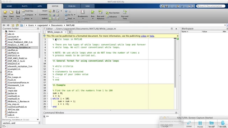Insert a section using the first Insert icon
Viewport: 228px width, 128px height.
click(50, 11)
